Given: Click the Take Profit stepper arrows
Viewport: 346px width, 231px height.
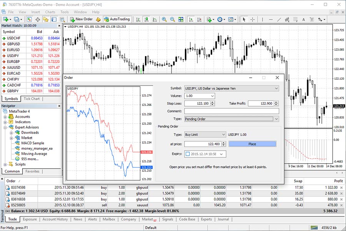Looking at the screenshot, I should click(x=276, y=104).
